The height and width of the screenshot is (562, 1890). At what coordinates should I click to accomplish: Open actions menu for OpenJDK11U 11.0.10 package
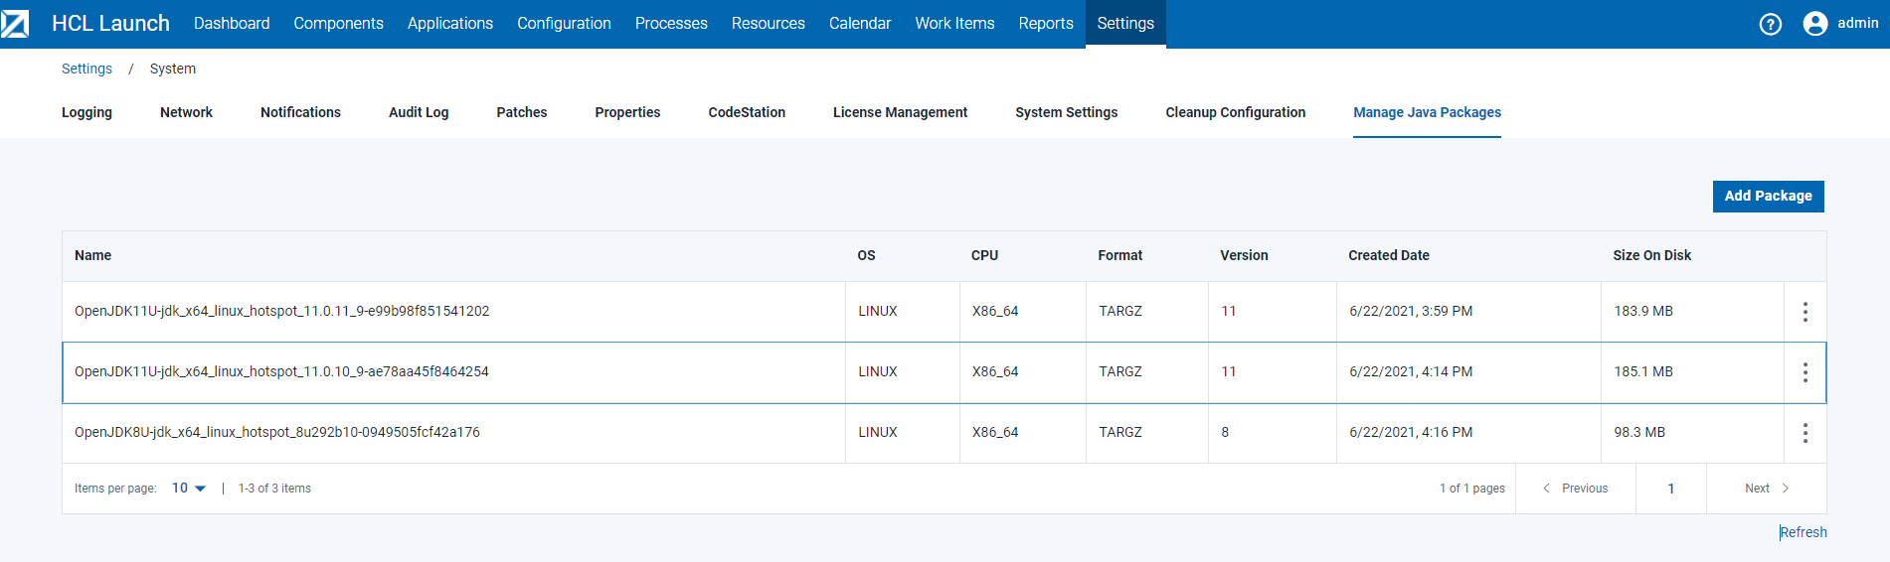(x=1804, y=372)
